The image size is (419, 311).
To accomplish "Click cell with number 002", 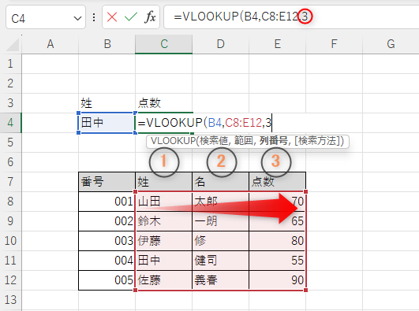I will (x=107, y=221).
